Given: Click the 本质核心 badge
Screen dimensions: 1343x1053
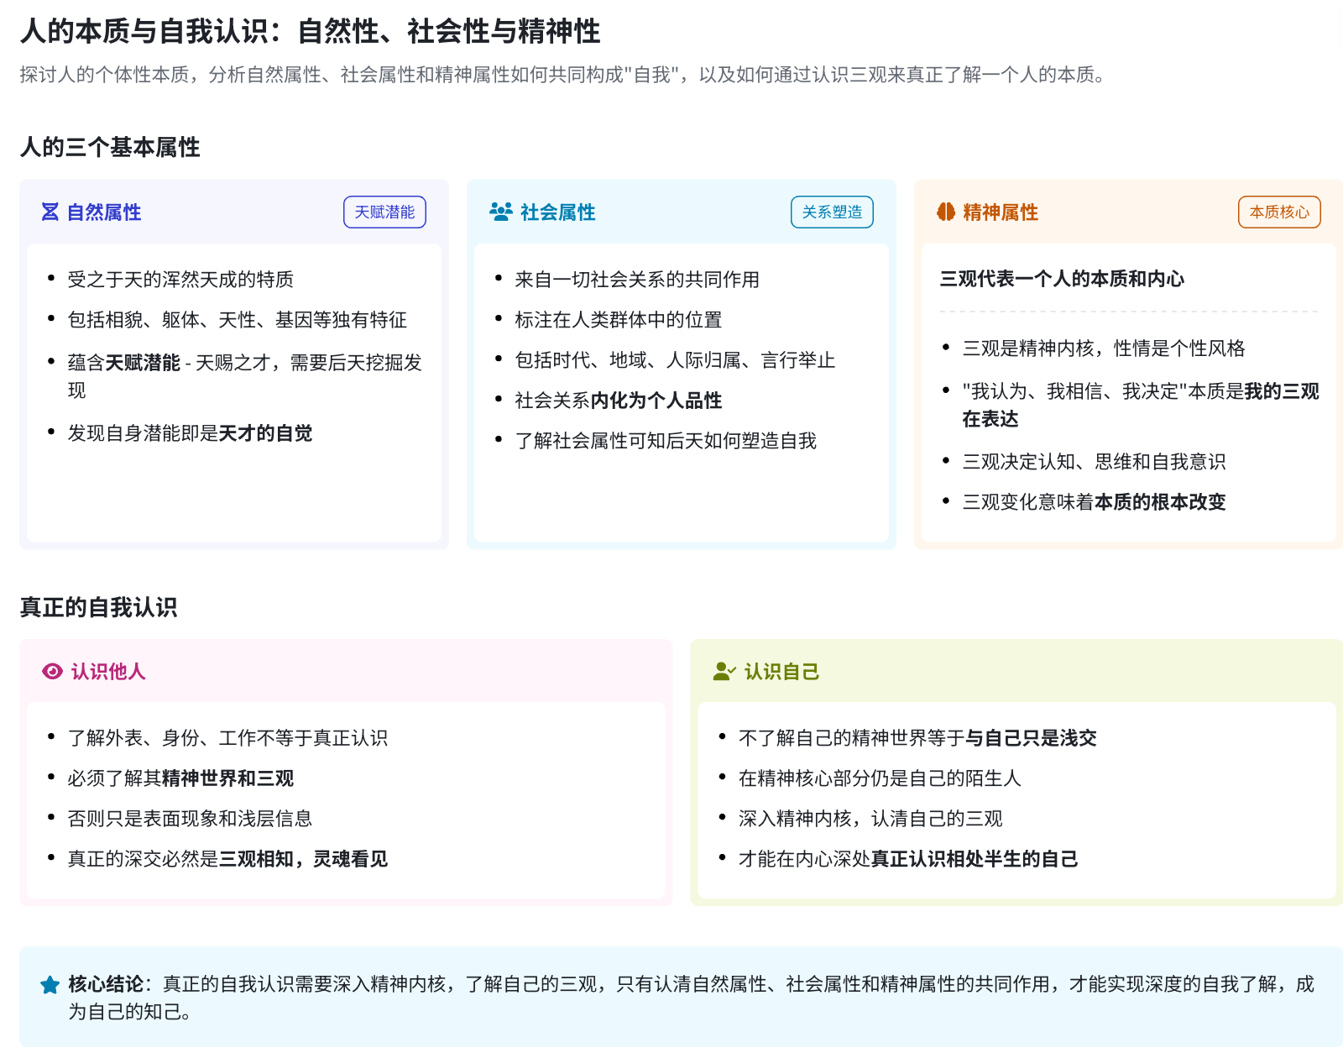Looking at the screenshot, I should click(x=1279, y=212).
